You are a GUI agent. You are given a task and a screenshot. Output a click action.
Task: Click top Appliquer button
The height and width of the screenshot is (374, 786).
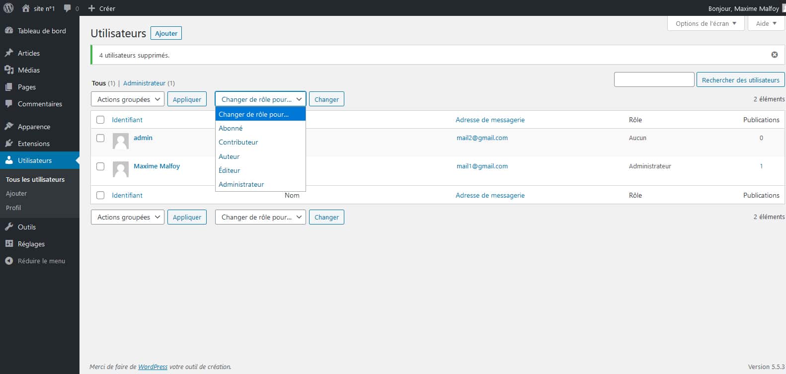[x=187, y=99]
